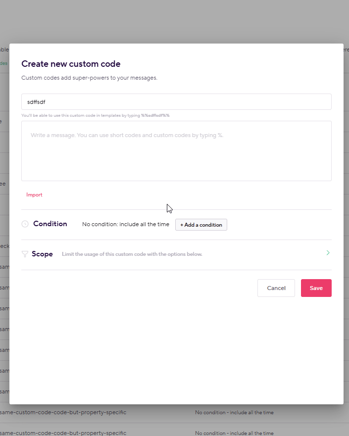349x436 pixels.
Task: Click the funnel icon beside Scope
Action: point(25,254)
